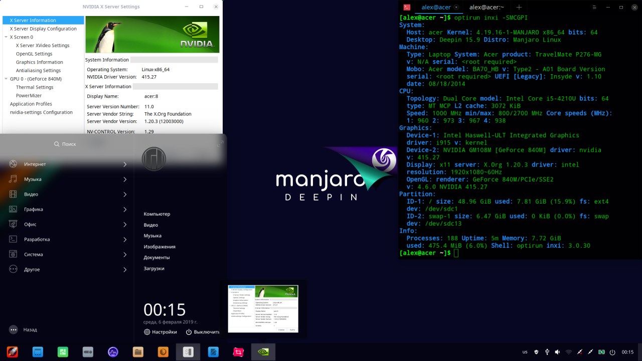Open the USB device tray icon

pyautogui.click(x=547, y=352)
